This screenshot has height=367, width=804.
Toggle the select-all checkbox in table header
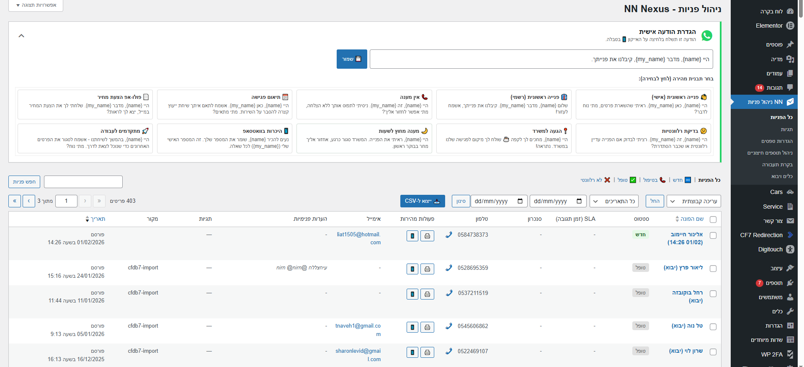point(713,220)
